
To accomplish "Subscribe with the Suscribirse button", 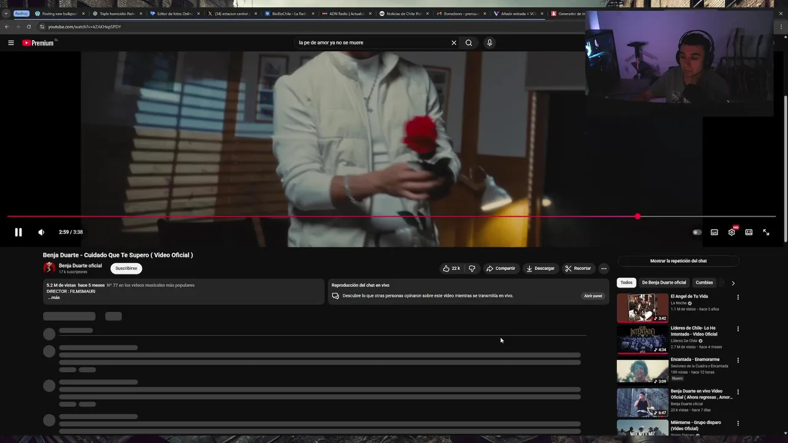I will click(126, 268).
